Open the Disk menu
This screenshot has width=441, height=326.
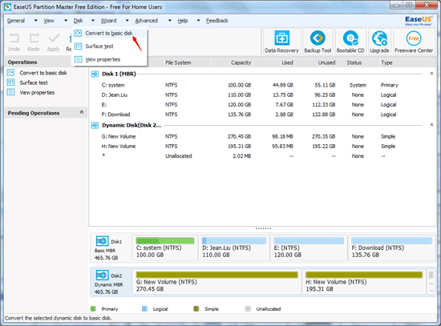[x=79, y=21]
